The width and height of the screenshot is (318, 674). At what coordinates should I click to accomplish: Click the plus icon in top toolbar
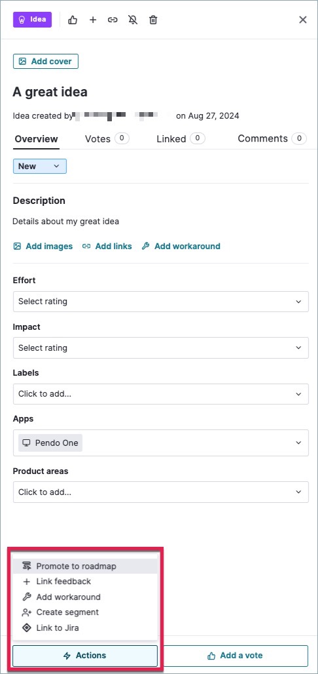[93, 20]
